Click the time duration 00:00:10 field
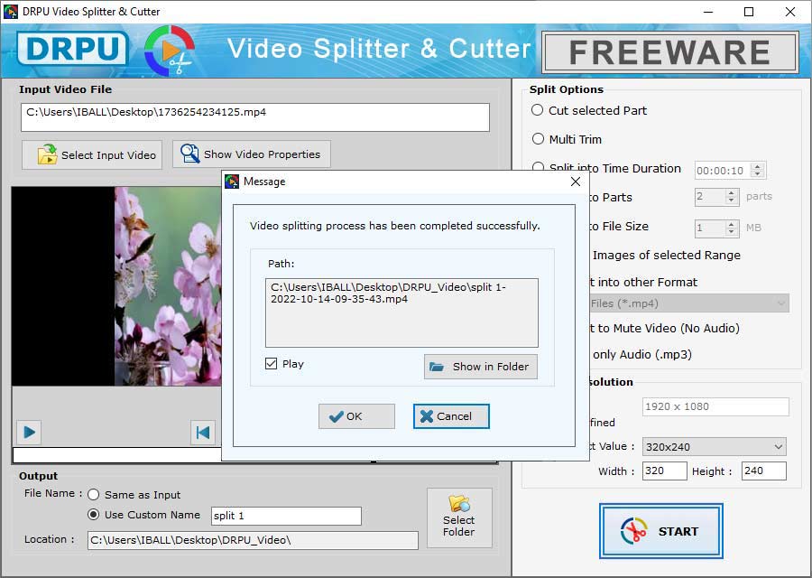The width and height of the screenshot is (812, 578). 723,170
